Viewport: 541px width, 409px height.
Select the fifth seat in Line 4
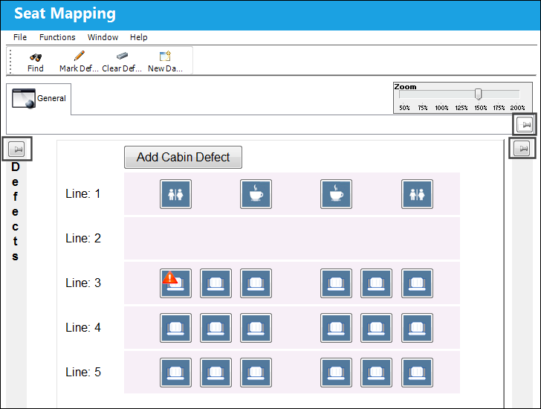[377, 328]
